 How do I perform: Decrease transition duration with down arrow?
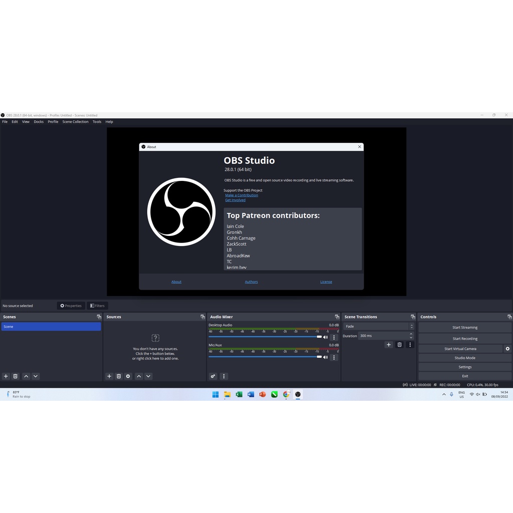411,338
